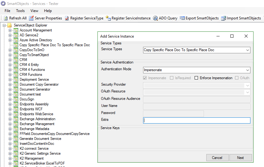Open the ADO Query tool

point(155,18)
